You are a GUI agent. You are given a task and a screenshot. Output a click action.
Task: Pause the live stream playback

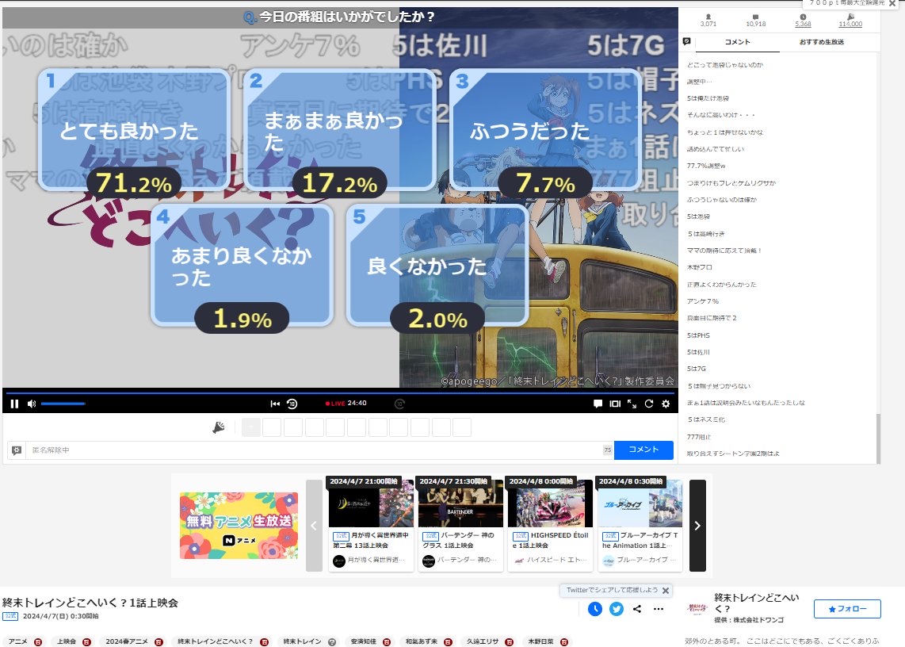(14, 404)
